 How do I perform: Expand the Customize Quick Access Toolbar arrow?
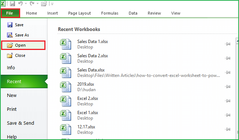[x=52, y=4]
